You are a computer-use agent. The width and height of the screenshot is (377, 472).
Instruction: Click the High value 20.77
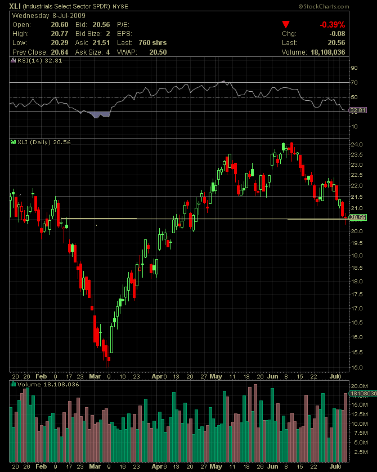coord(60,34)
